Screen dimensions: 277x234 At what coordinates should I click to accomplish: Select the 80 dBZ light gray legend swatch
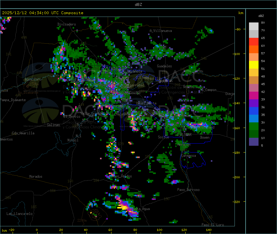(254, 26)
